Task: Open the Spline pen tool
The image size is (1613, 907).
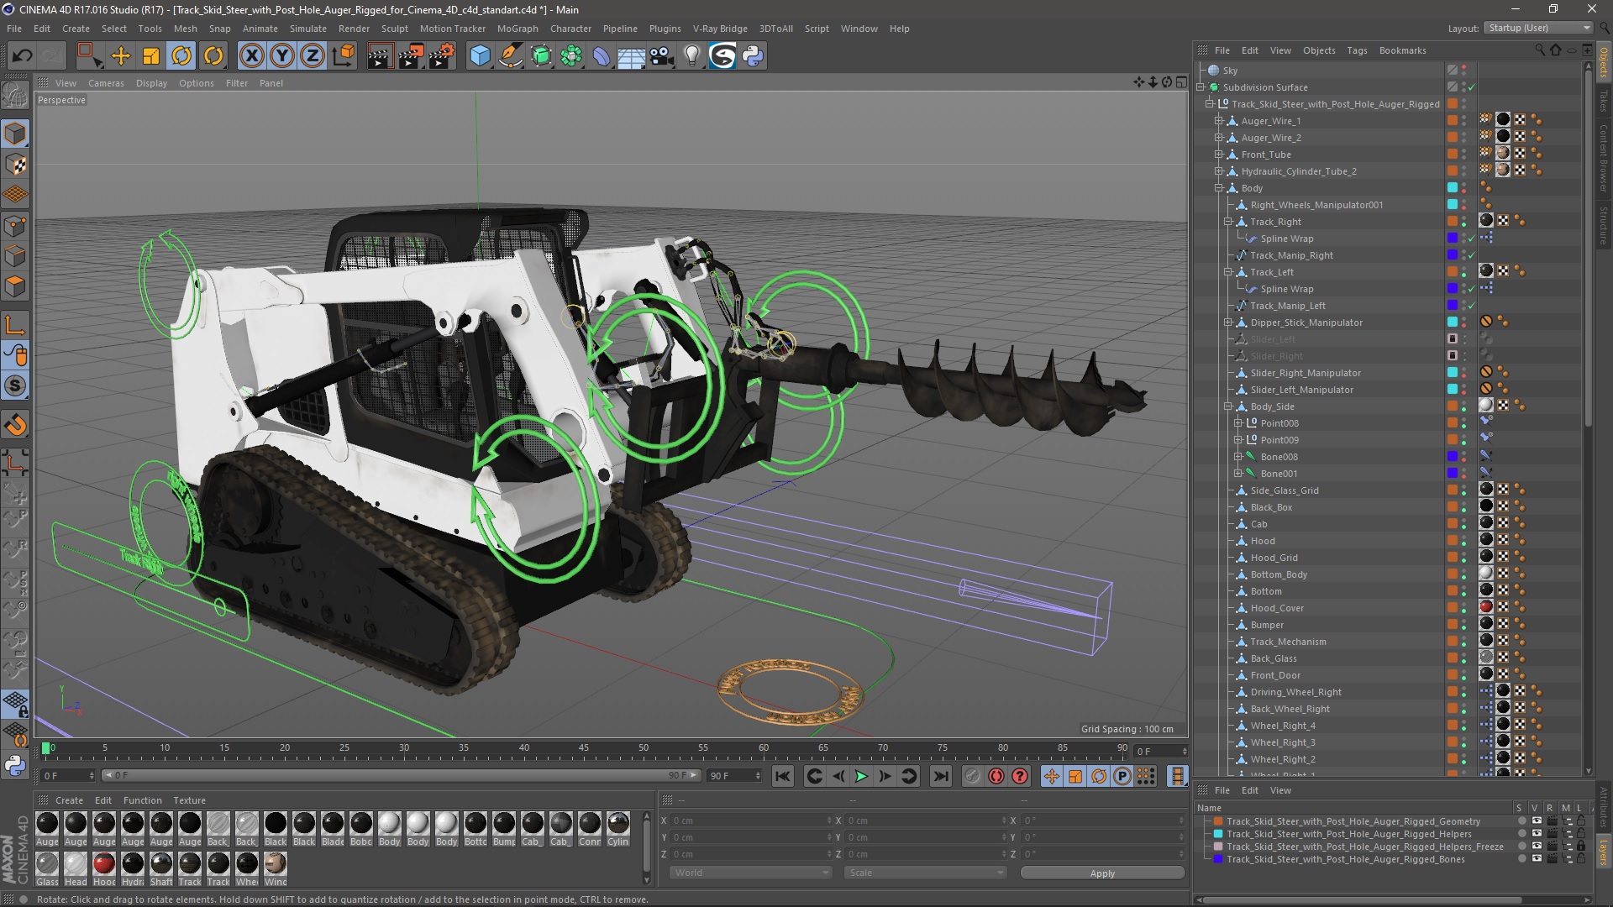Action: 510,56
